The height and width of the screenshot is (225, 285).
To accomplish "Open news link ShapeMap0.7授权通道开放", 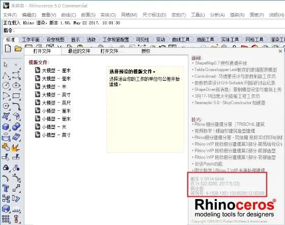I will [221, 63].
